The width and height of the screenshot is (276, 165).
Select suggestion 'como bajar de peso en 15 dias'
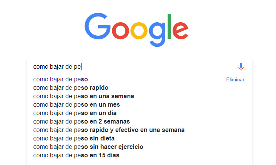(76, 155)
